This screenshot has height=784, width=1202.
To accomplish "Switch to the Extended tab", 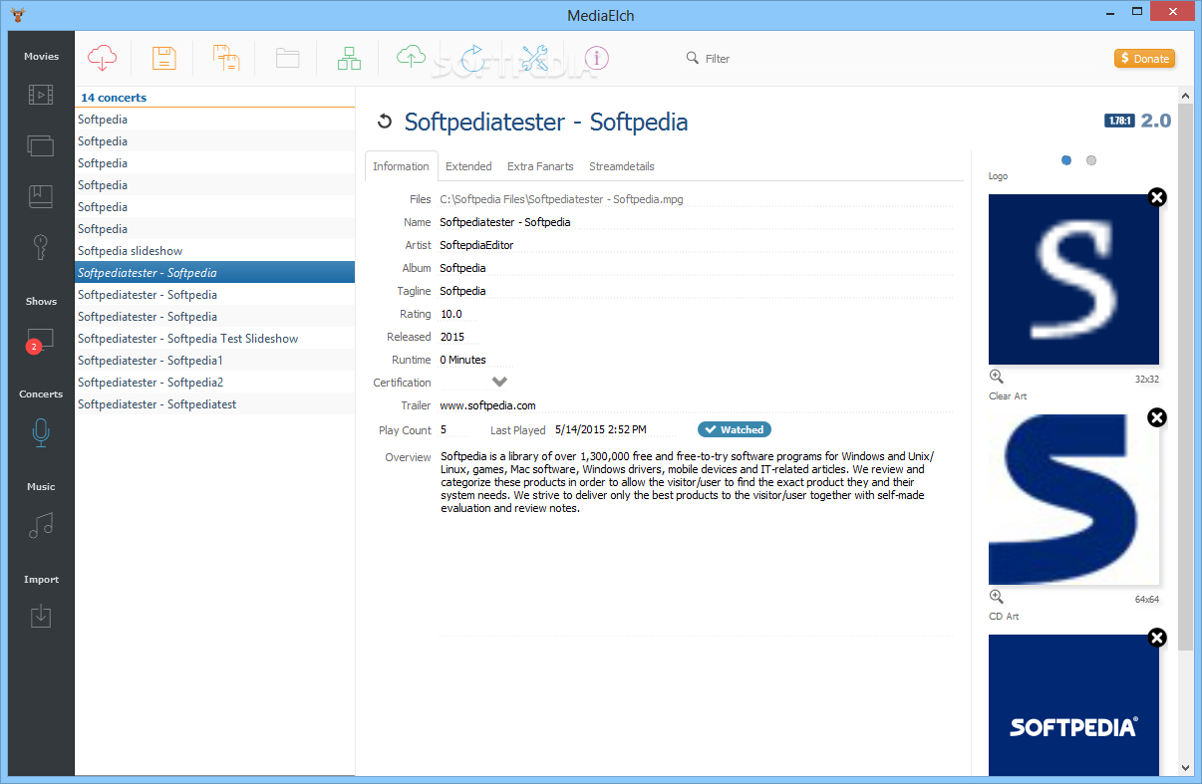I will [468, 166].
